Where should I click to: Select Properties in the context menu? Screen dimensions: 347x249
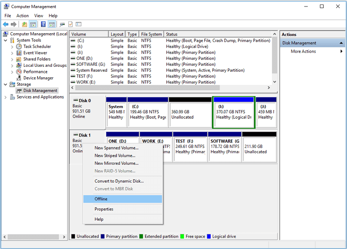[104, 209]
